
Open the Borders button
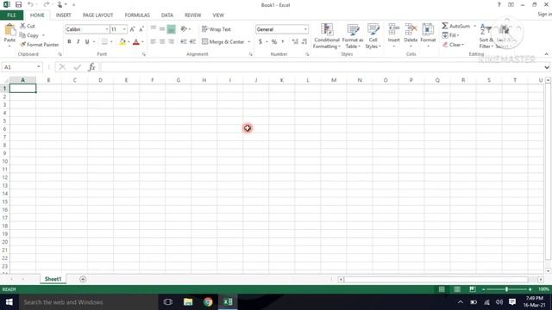104,42
